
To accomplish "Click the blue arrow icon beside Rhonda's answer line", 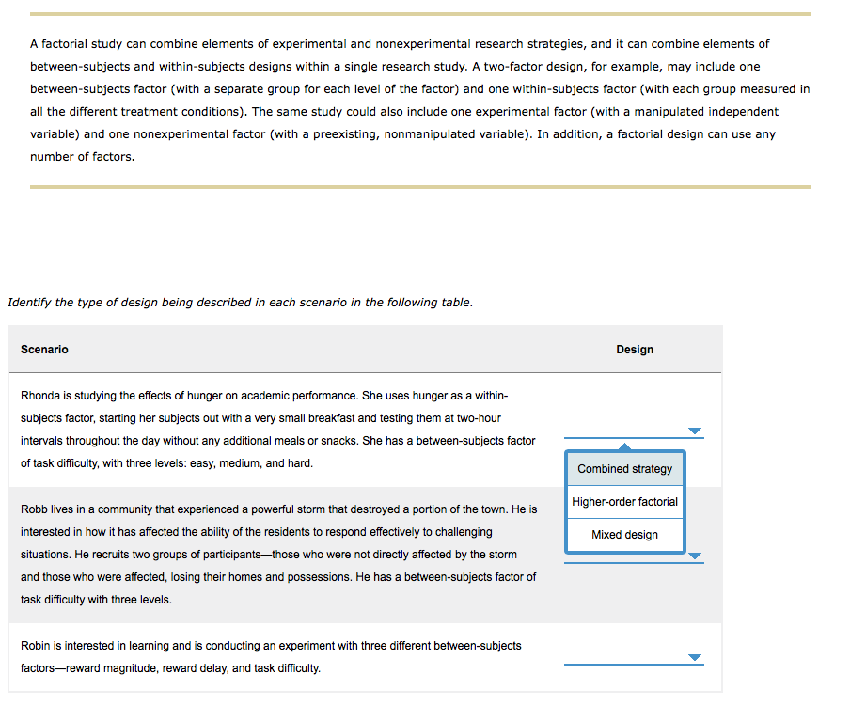I will point(695,431).
